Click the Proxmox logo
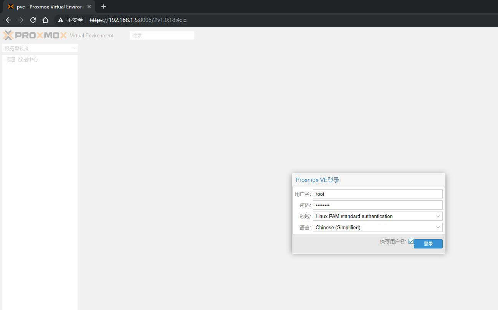Screen dimensions: 498x310 pos(35,35)
